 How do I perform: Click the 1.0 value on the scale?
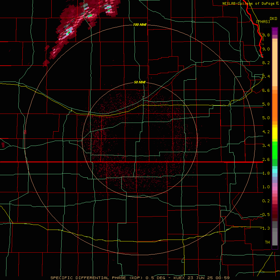(266, 187)
